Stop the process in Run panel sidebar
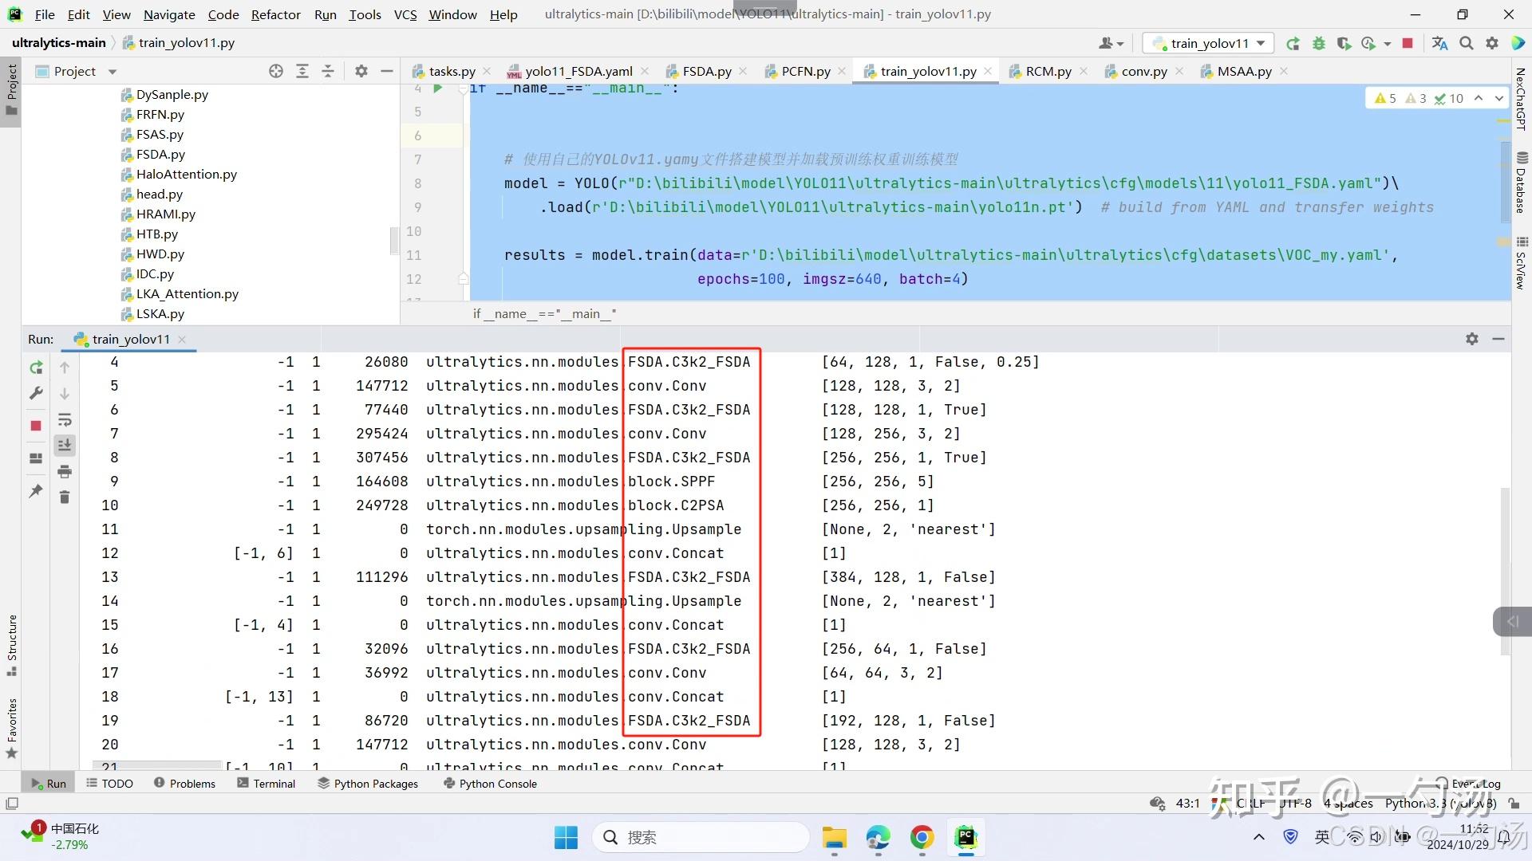The width and height of the screenshot is (1532, 861). [x=36, y=426]
